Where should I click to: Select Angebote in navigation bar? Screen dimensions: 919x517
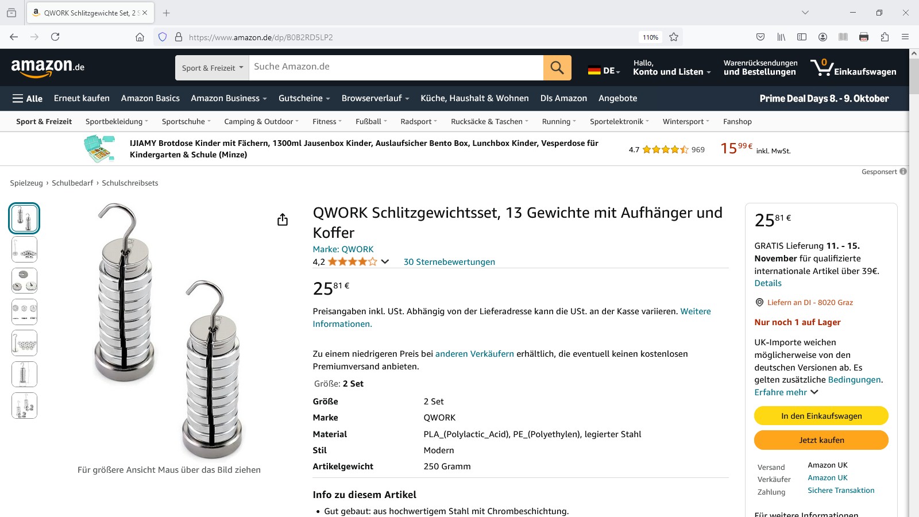617,98
